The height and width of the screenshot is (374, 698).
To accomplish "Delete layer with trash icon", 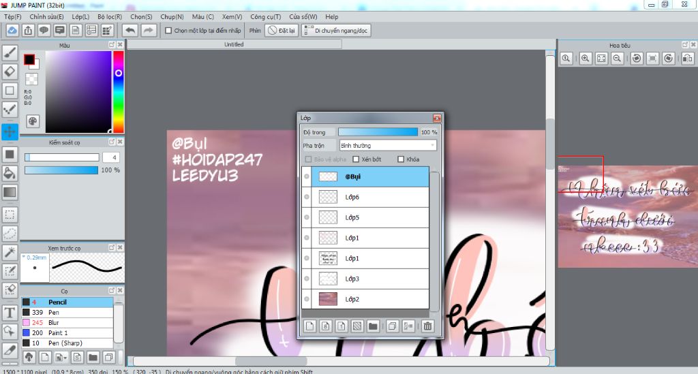I will click(427, 326).
